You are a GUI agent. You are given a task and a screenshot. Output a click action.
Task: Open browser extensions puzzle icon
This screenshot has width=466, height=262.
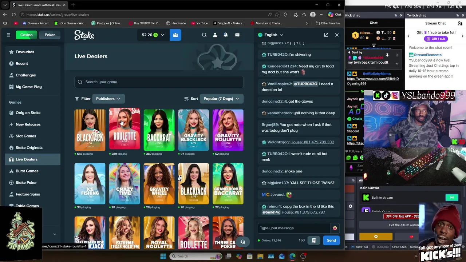285,15
